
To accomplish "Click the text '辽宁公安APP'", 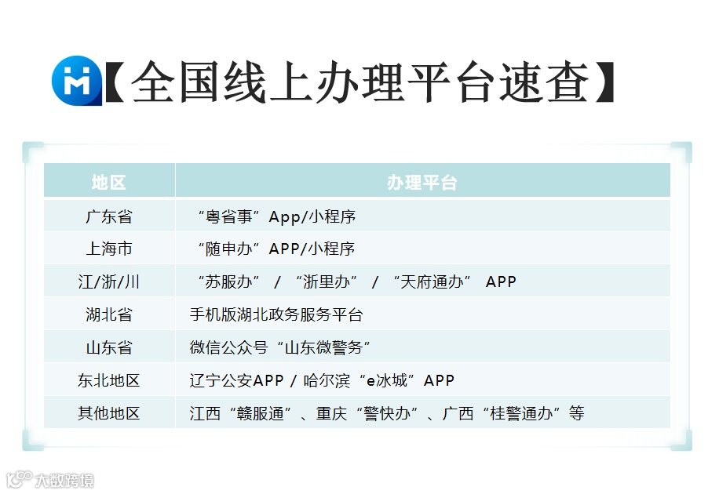I will [236, 380].
